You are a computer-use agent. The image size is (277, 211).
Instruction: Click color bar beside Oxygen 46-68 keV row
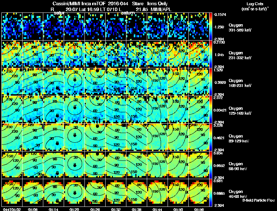pyautogui.click(x=211, y=193)
